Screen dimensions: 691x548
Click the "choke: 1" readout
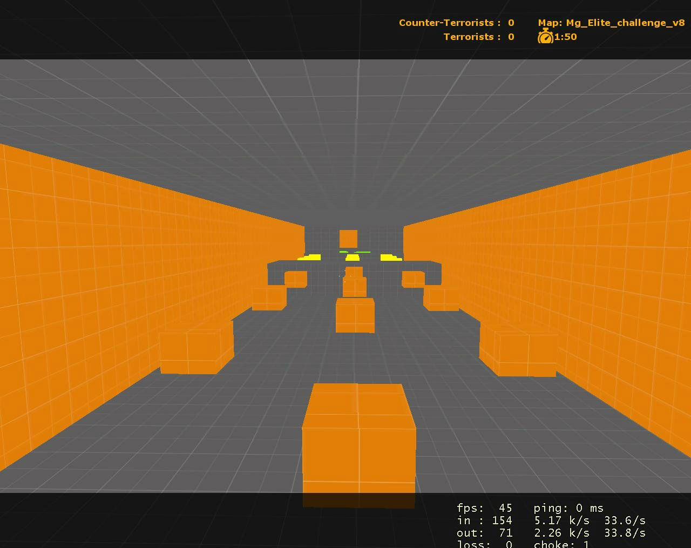pyautogui.click(x=561, y=544)
